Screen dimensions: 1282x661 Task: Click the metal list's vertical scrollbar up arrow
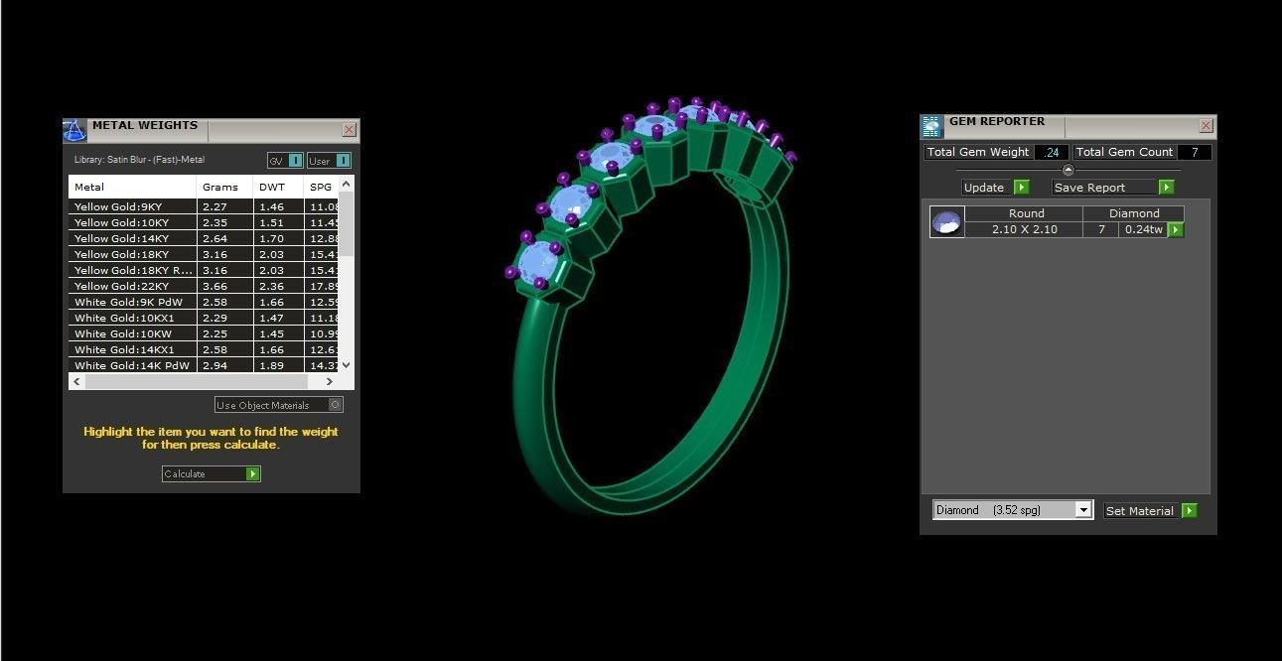(x=347, y=184)
